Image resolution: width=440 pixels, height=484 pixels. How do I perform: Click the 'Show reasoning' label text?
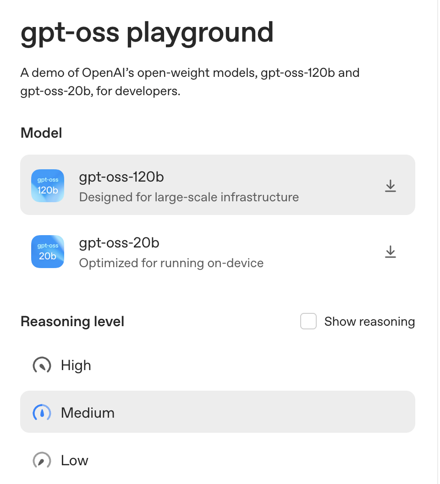(x=369, y=322)
